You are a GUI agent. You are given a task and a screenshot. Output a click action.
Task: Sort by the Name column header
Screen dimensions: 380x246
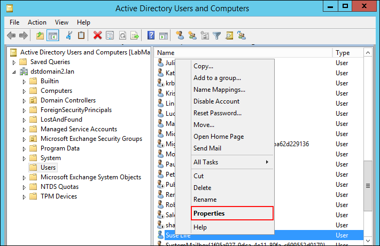pyautogui.click(x=243, y=53)
